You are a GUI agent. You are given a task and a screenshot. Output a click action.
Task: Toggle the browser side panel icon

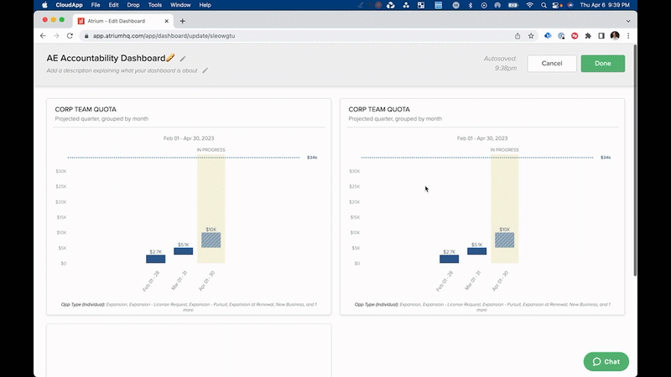(601, 36)
